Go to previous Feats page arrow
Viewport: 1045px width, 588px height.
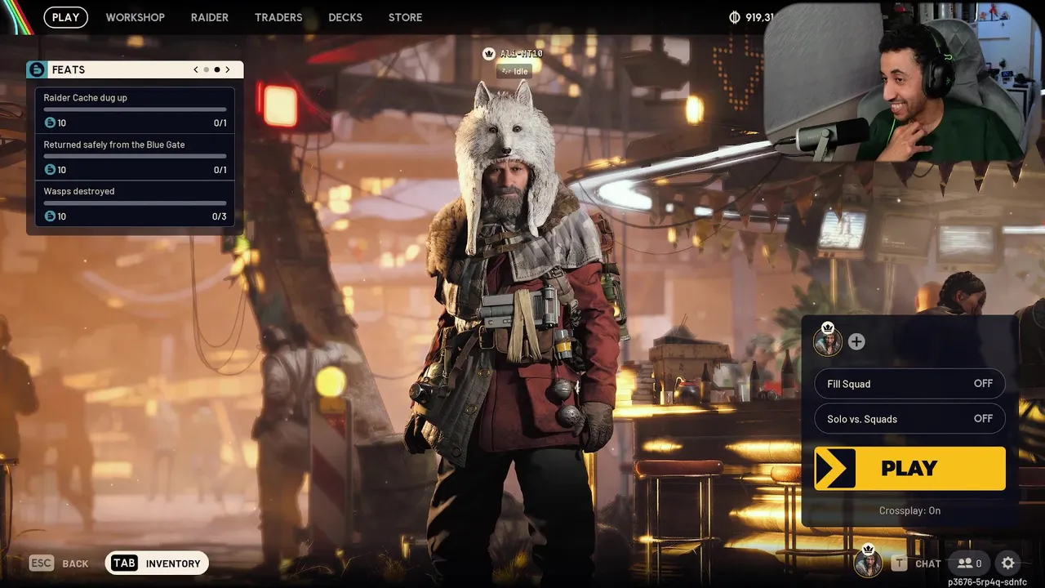pyautogui.click(x=196, y=69)
